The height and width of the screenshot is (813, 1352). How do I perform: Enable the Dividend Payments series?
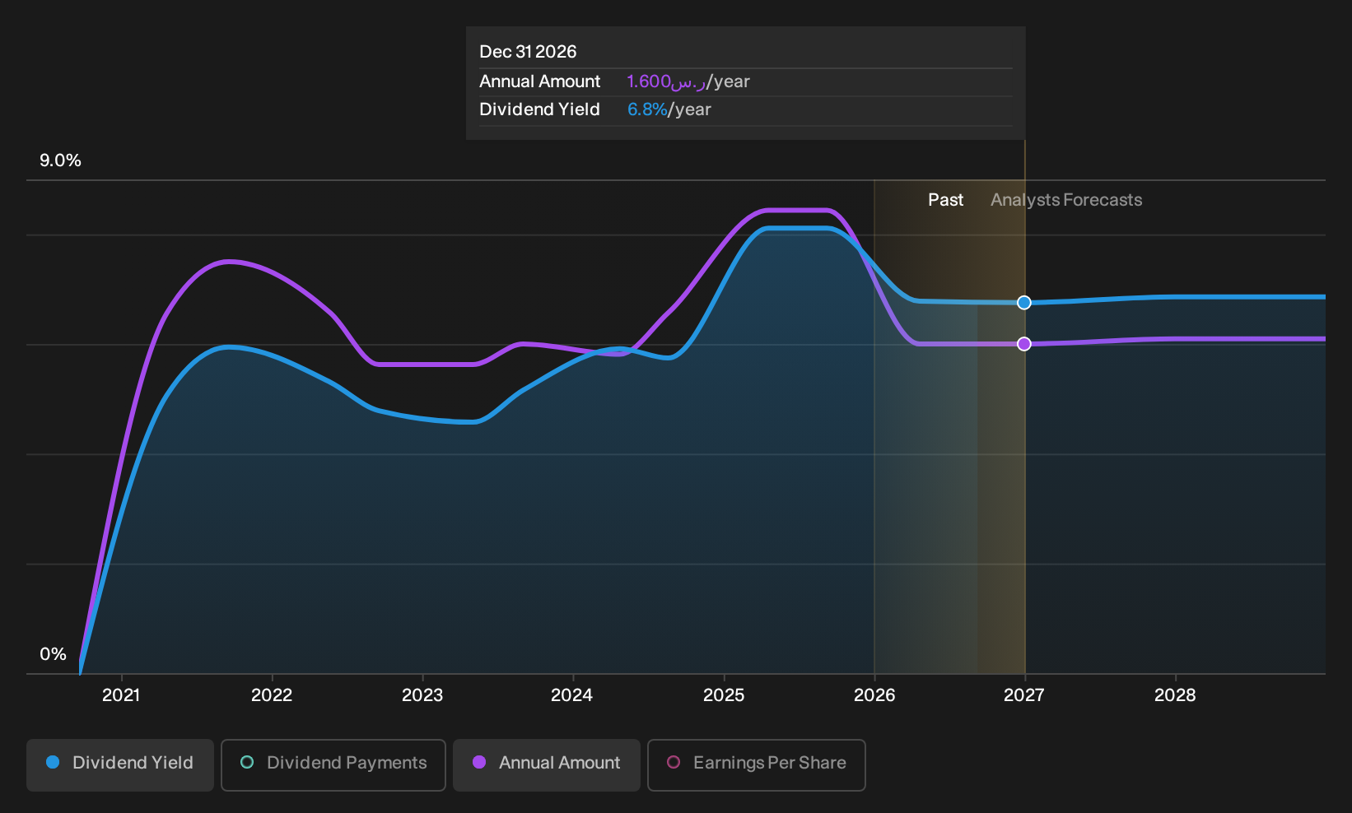click(x=333, y=764)
